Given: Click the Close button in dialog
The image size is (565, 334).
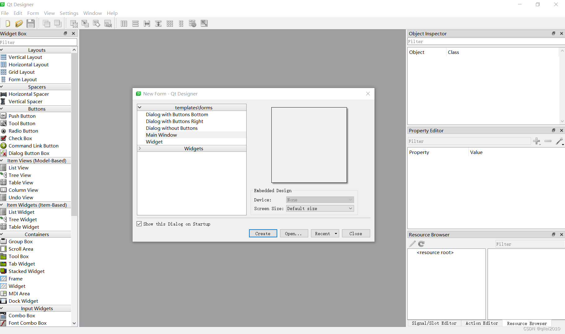Looking at the screenshot, I should coord(356,234).
